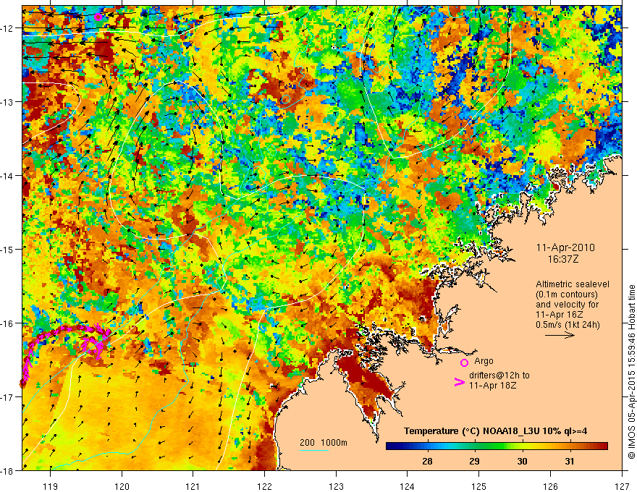Click the '11-Apr 16Z' text
Image resolution: width=637 pixels, height=492 pixels.
point(559,314)
